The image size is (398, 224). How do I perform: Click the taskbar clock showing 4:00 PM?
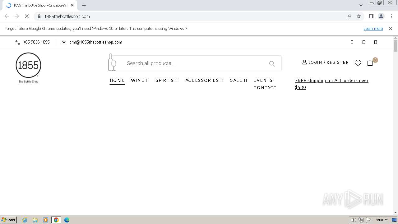tap(382, 220)
